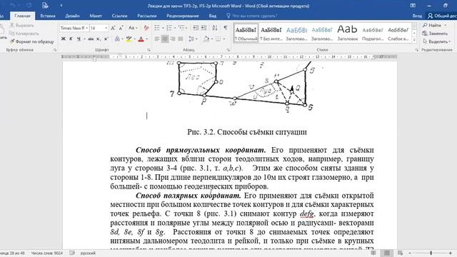The image size is (457, 257).
Task: Toggle center alignment
Action: coord(165,39)
